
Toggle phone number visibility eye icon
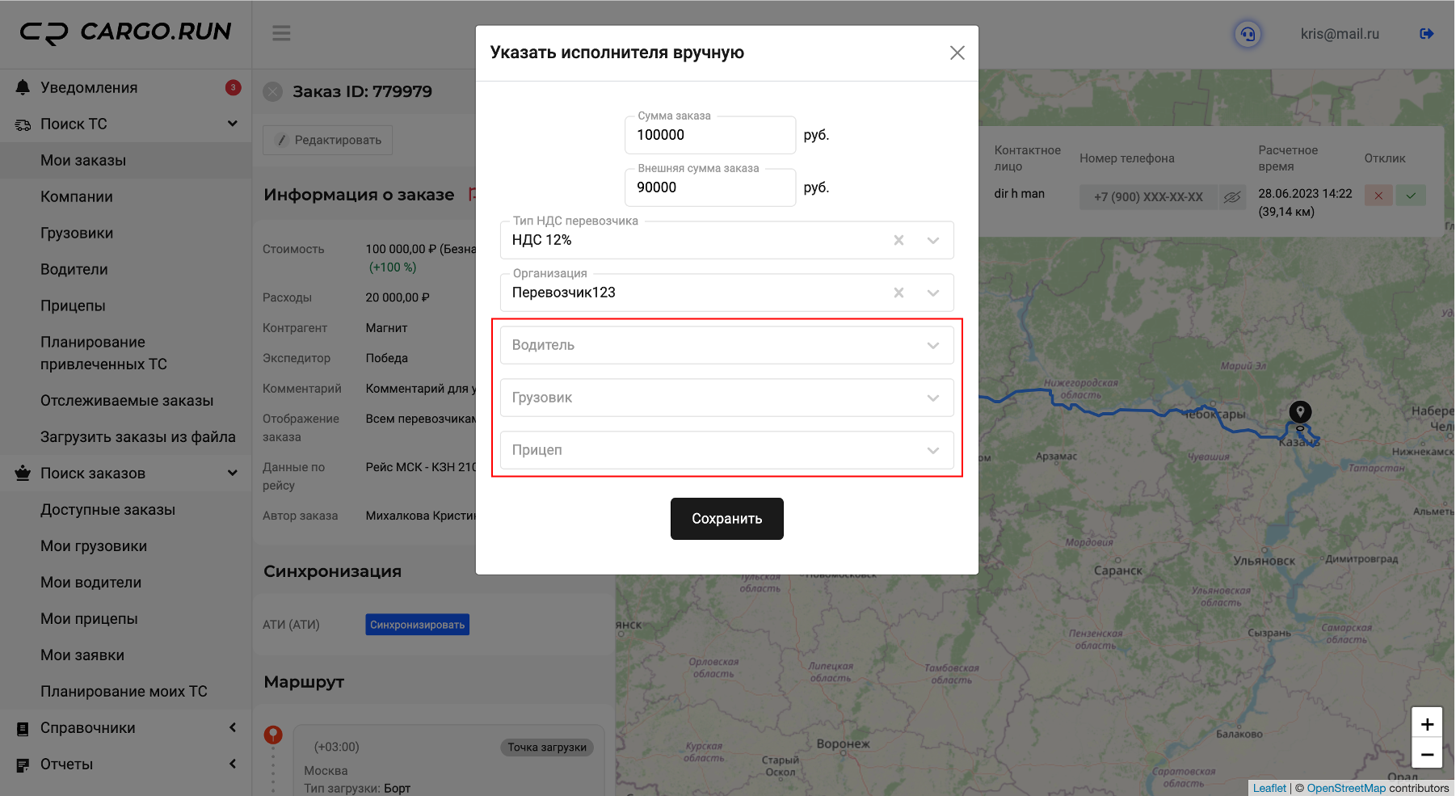pyautogui.click(x=1231, y=197)
